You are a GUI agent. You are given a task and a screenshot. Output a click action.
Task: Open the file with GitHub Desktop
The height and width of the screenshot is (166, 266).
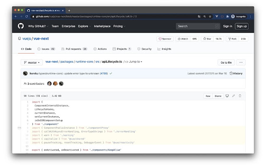227,96
